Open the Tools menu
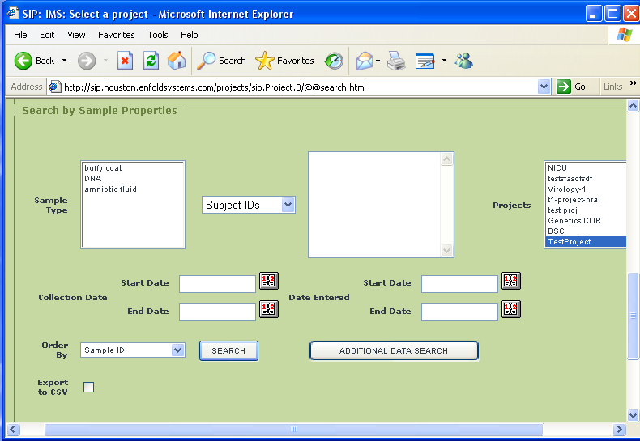 158,35
